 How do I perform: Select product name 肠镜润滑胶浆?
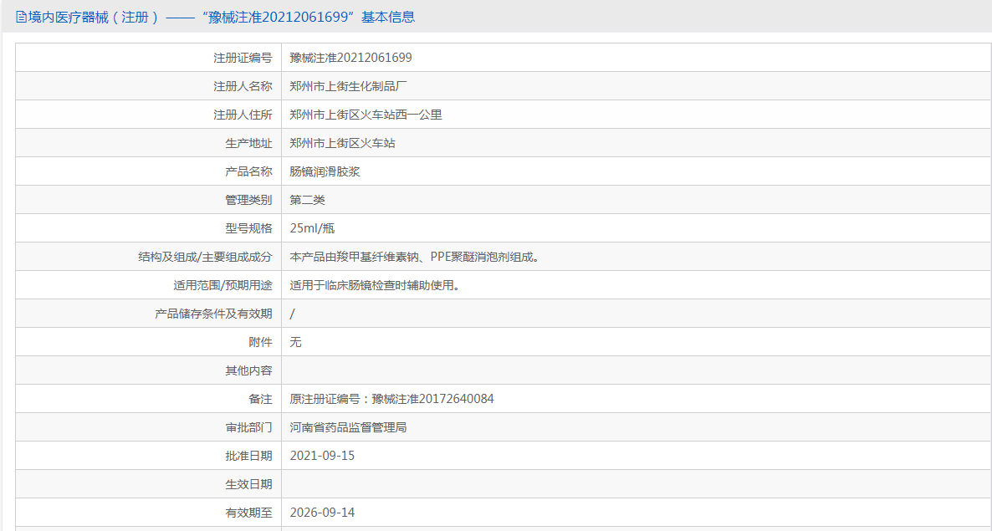[325, 171]
